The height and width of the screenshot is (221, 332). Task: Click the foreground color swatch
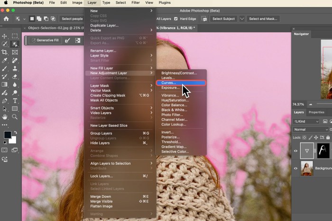coord(8,135)
